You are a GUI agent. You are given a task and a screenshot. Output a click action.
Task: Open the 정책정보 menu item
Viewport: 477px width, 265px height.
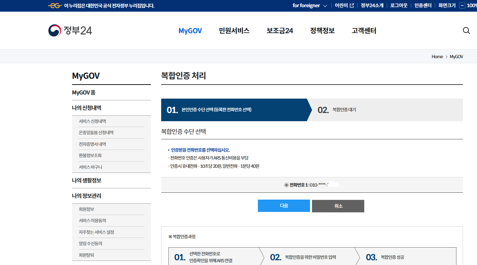322,30
